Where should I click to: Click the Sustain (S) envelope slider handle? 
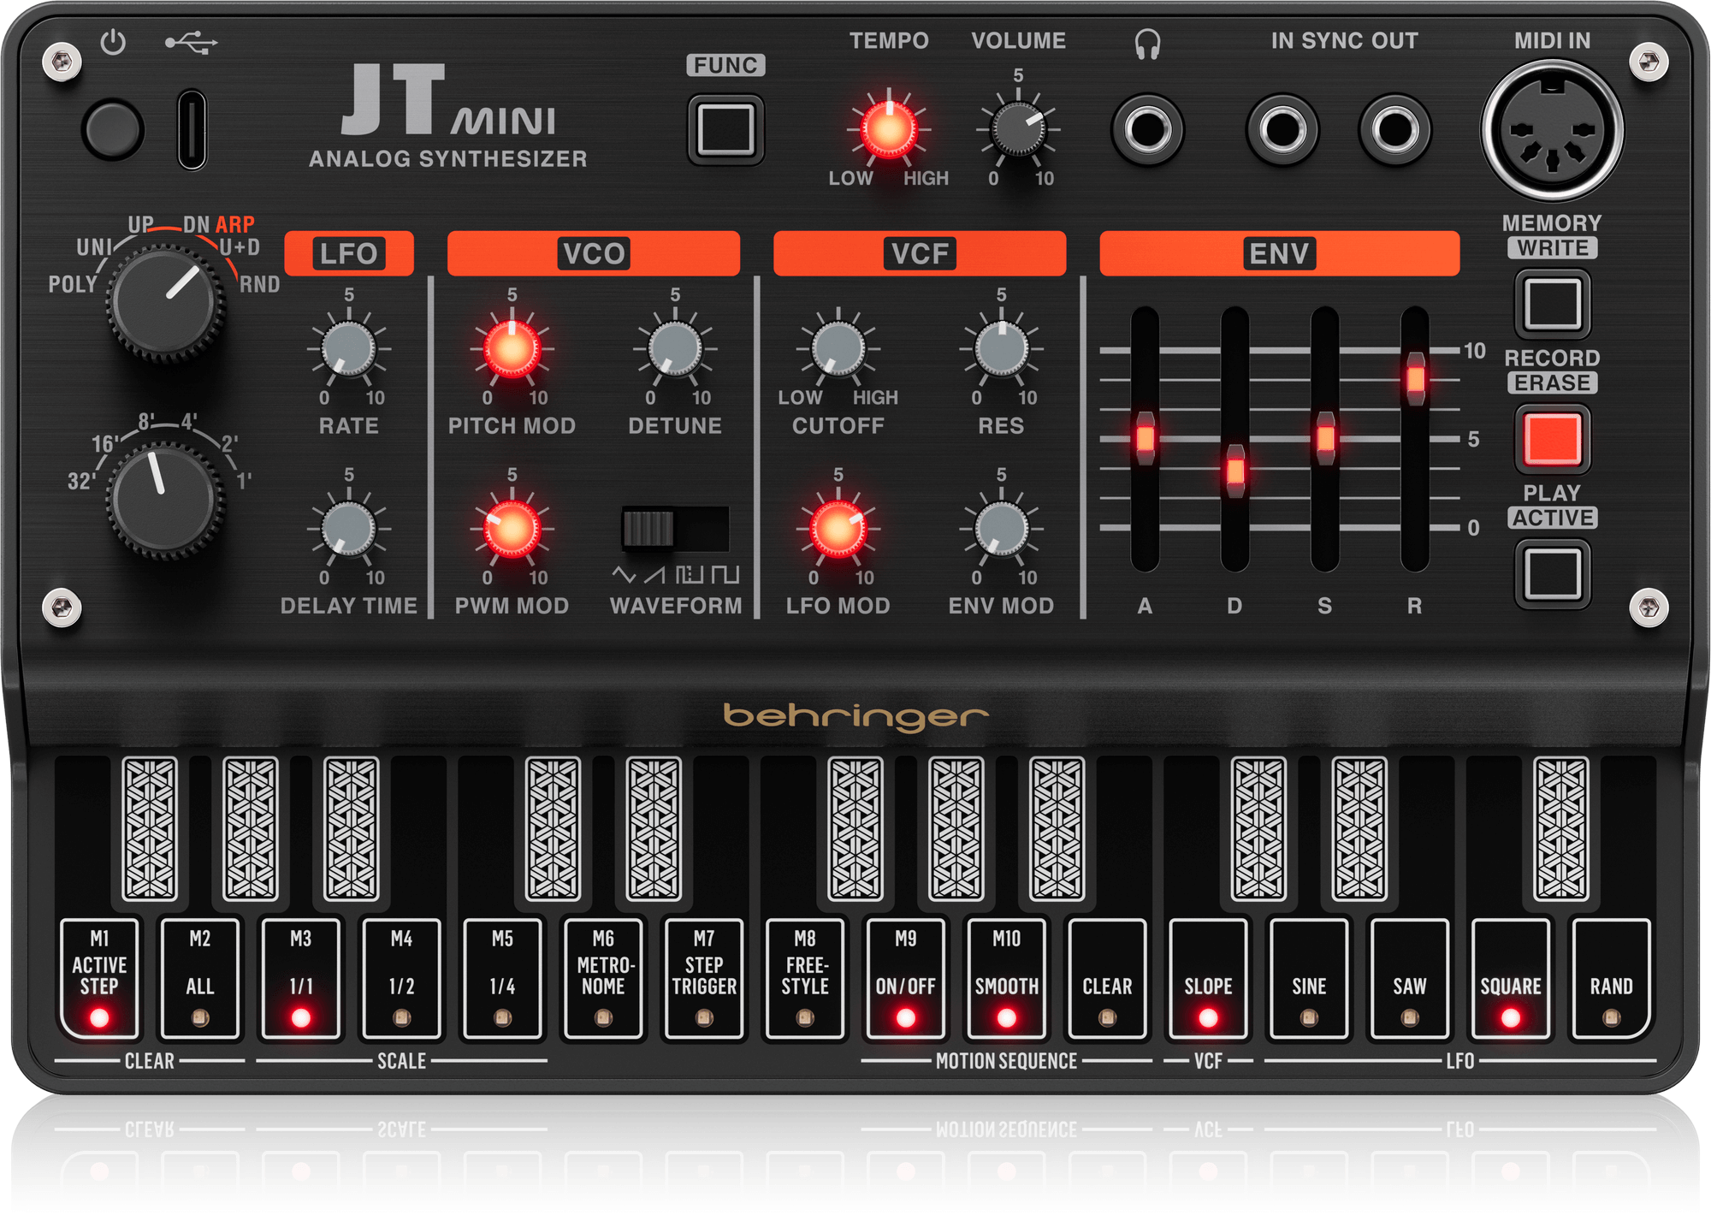coord(1325,438)
